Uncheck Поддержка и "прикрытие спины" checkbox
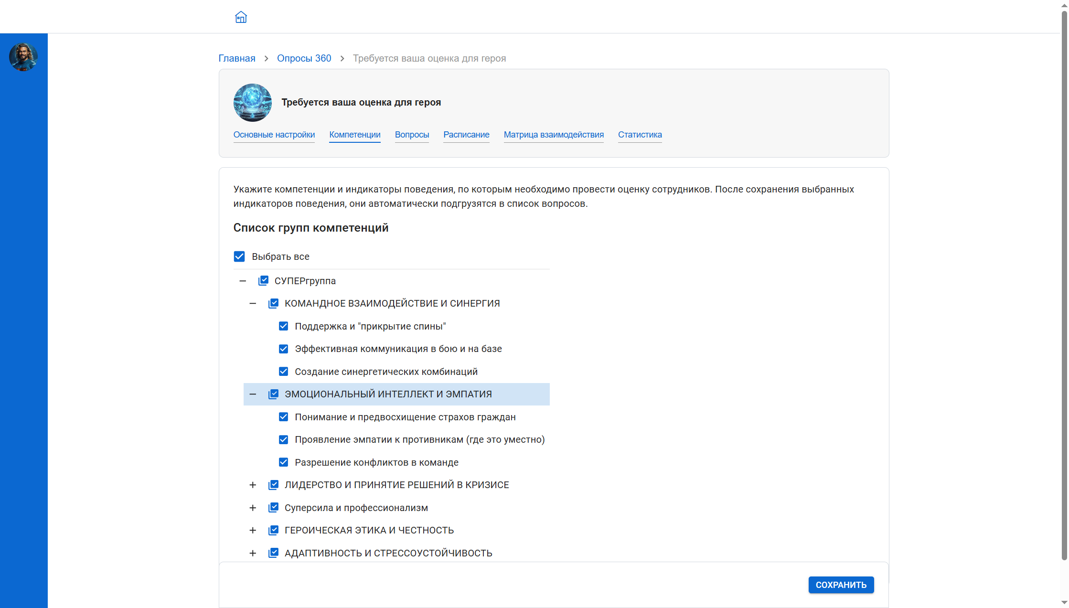This screenshot has height=608, width=1069. point(283,326)
